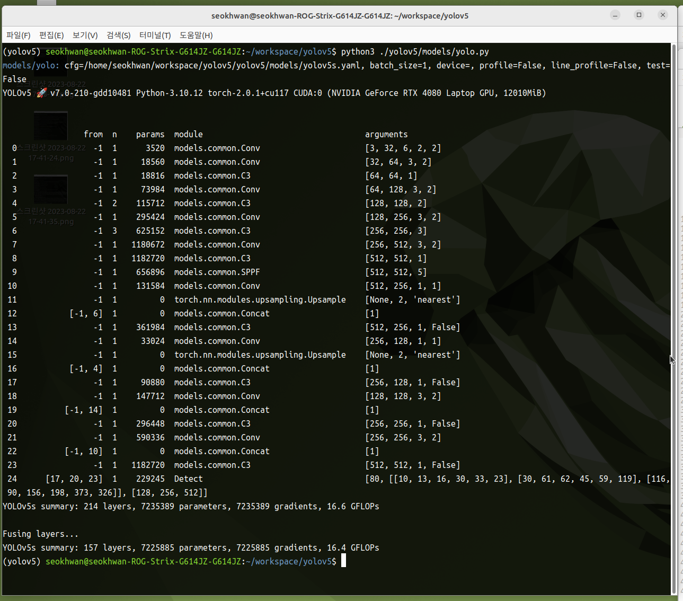The height and width of the screenshot is (601, 683).
Task: Maximize the terminal window
Action: [639, 15]
